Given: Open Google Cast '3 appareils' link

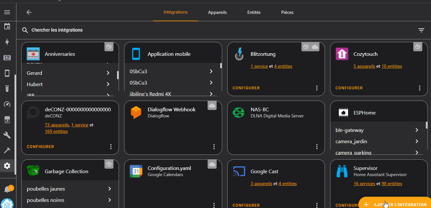Looking at the screenshot, I should (x=261, y=184).
